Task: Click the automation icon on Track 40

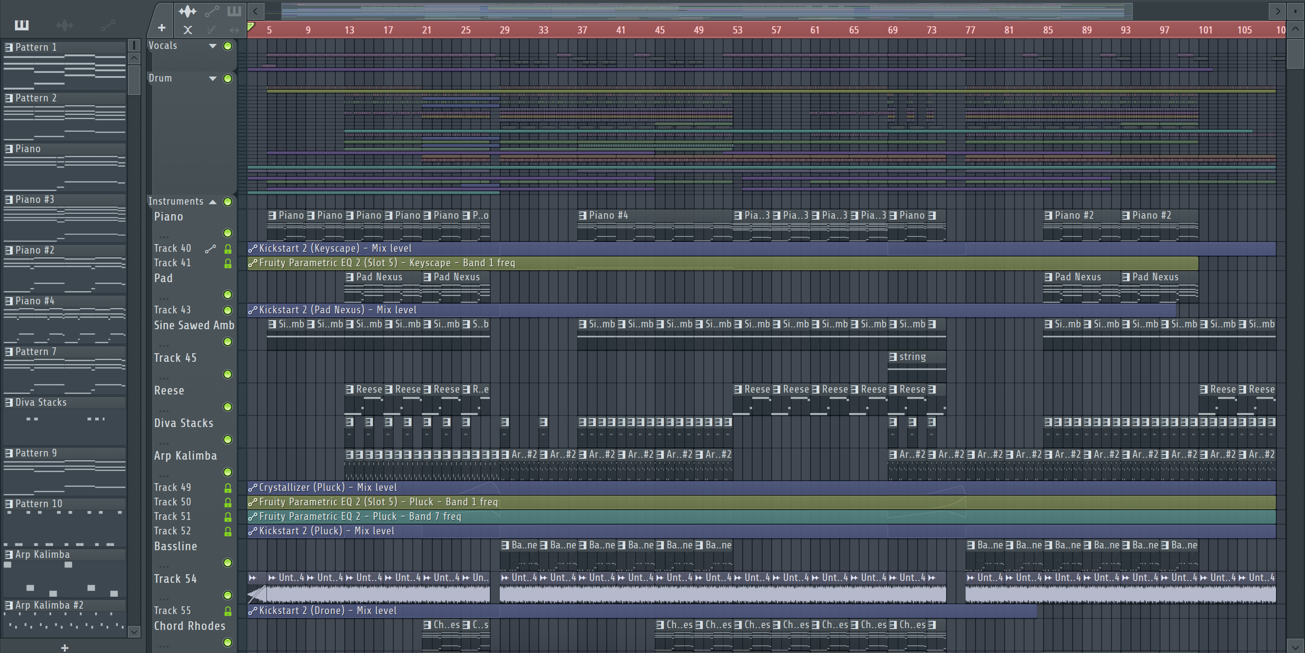Action: tap(210, 249)
